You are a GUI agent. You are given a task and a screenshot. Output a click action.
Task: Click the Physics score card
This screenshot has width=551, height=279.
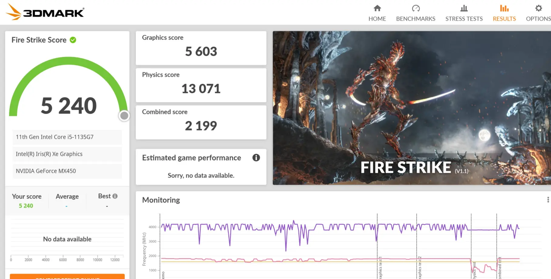(x=201, y=85)
